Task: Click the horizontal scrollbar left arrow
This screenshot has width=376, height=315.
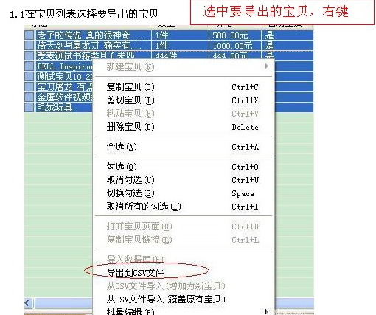Action: (27, 302)
